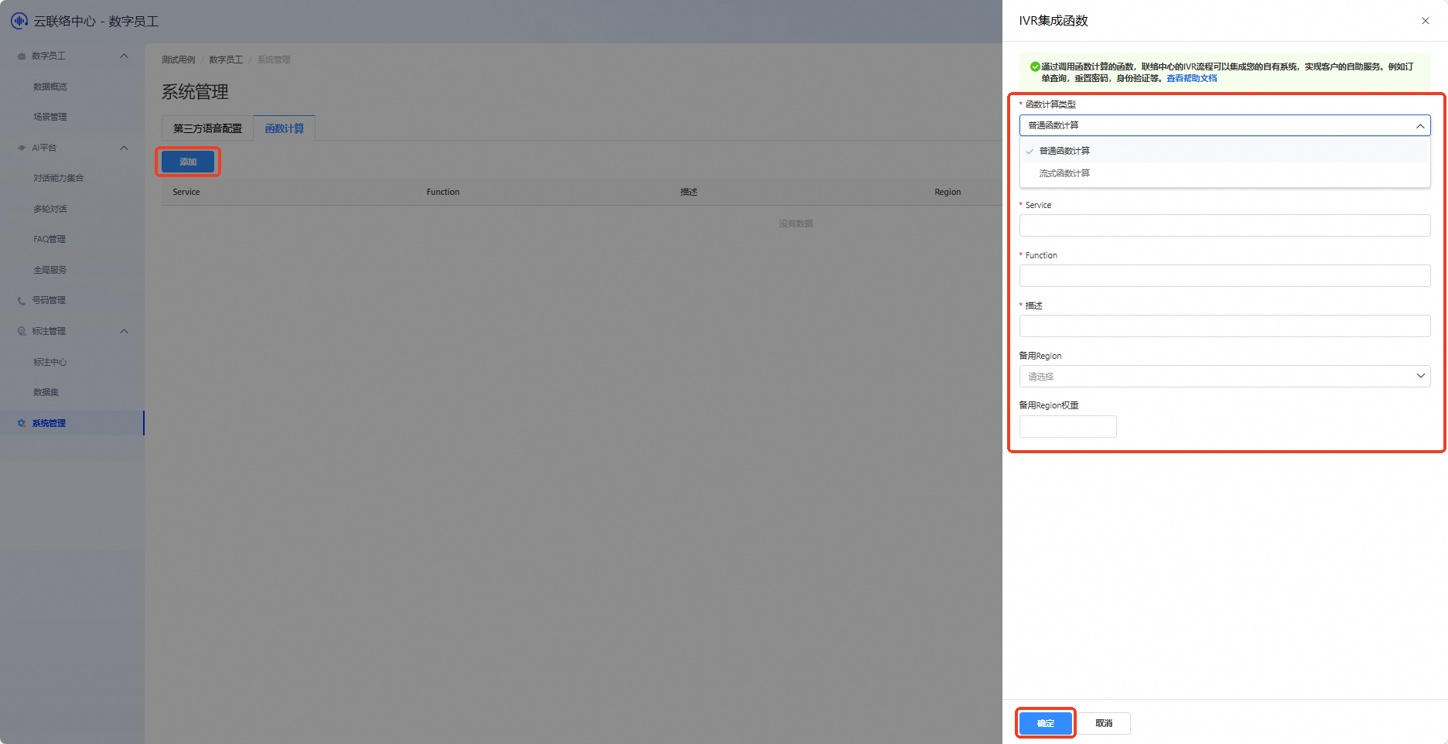The width and height of the screenshot is (1448, 744).
Task: Click the 号码管理 phone icon
Action: click(22, 301)
